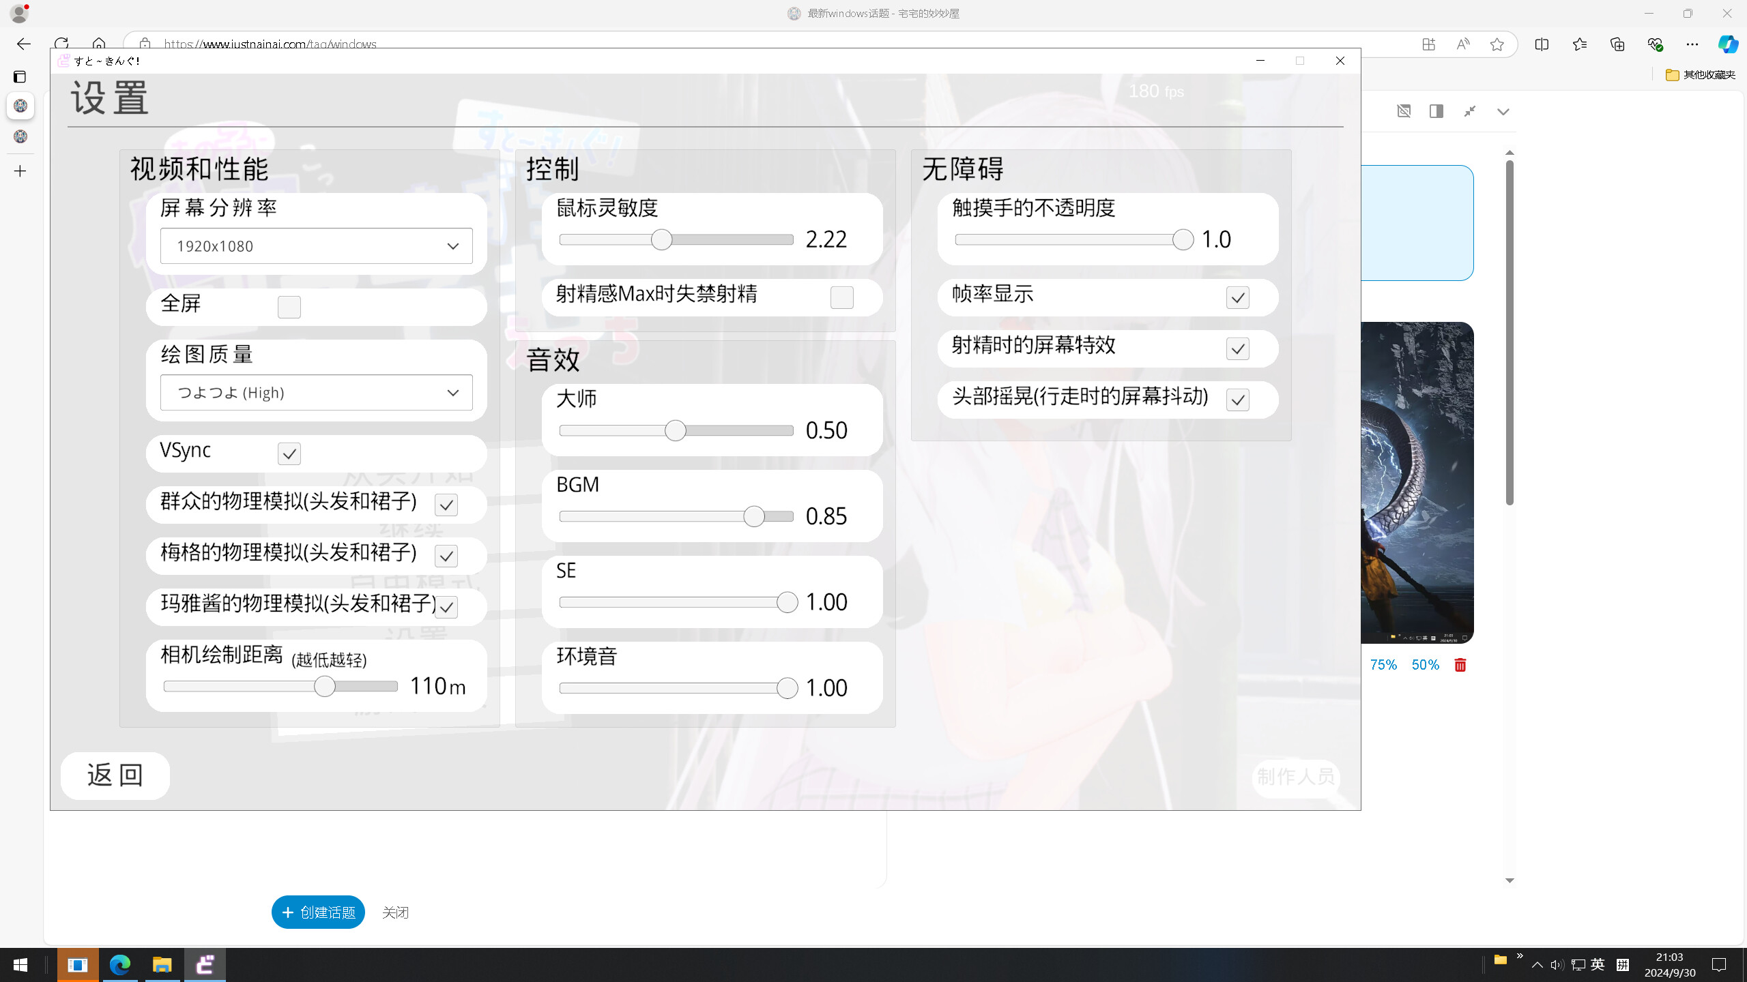
Task: Open Windows Start menu
Action: [20, 965]
